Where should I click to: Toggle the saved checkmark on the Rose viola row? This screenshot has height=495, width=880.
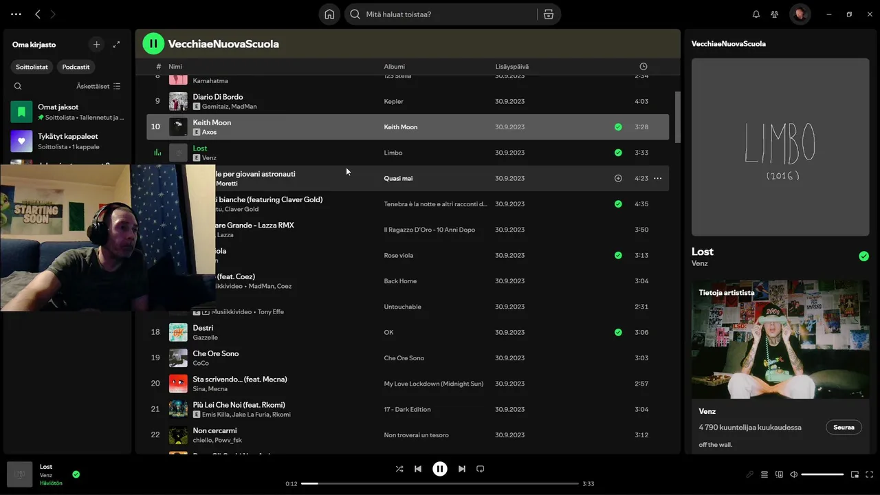618,255
